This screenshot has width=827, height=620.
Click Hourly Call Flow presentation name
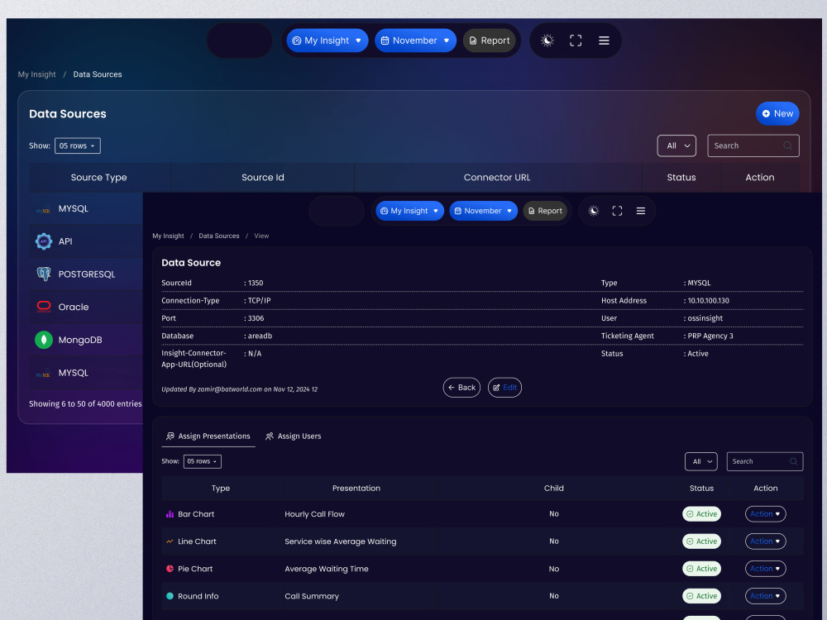pos(314,514)
